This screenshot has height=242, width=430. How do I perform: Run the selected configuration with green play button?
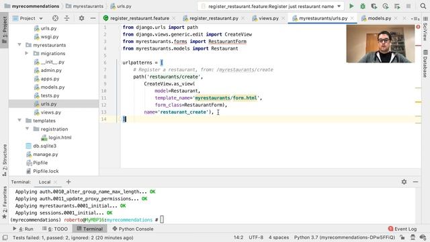pyautogui.click(x=351, y=6)
